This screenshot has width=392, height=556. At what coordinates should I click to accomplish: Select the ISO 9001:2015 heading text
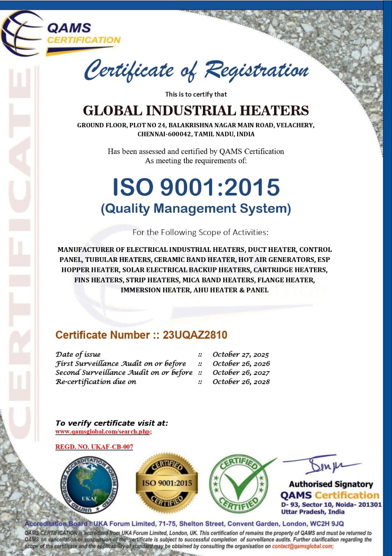(x=196, y=188)
